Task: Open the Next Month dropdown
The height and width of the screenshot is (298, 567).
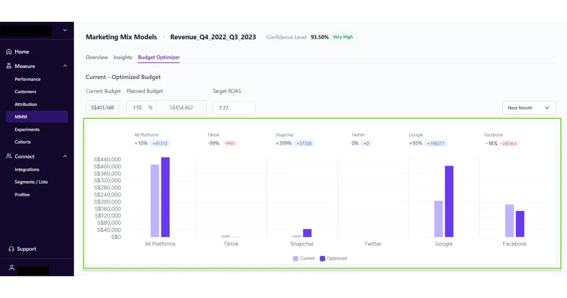Action: tap(529, 107)
